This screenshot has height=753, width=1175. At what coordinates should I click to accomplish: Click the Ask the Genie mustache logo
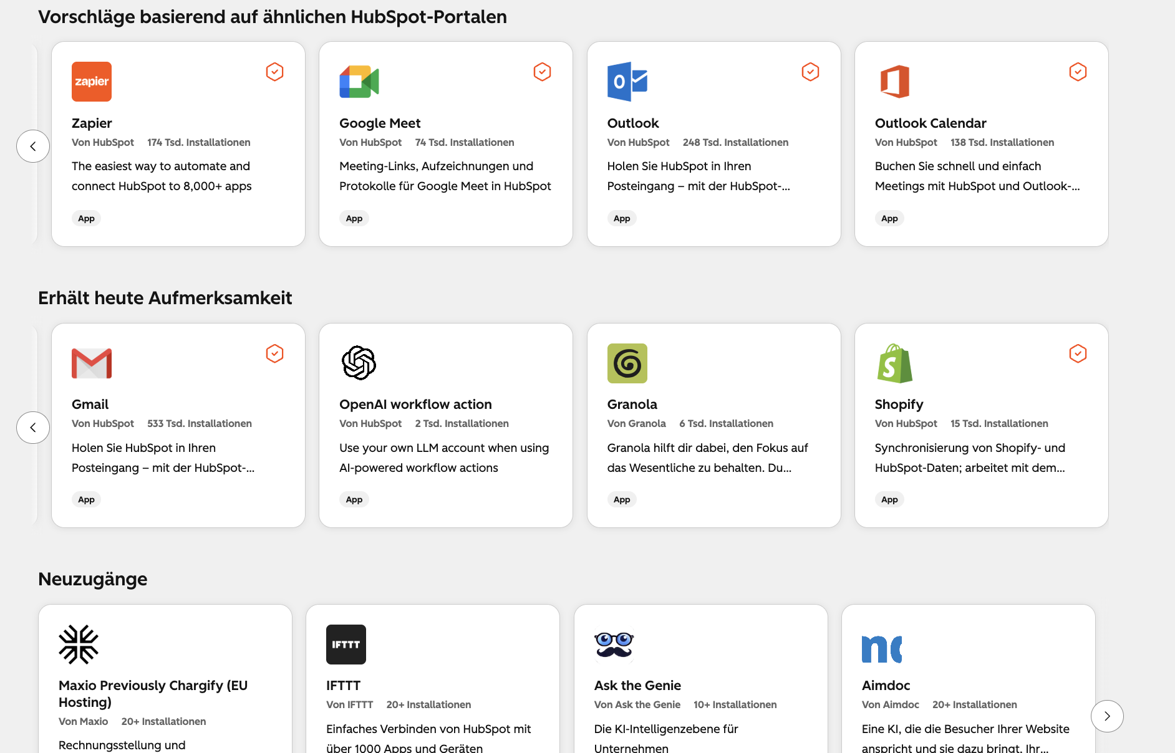click(614, 645)
